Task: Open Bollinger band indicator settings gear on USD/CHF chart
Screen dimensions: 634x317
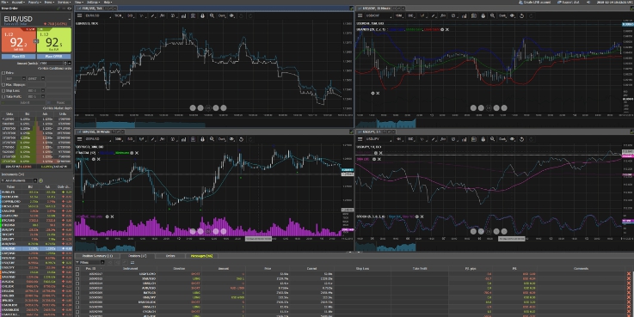Action: [442, 29]
